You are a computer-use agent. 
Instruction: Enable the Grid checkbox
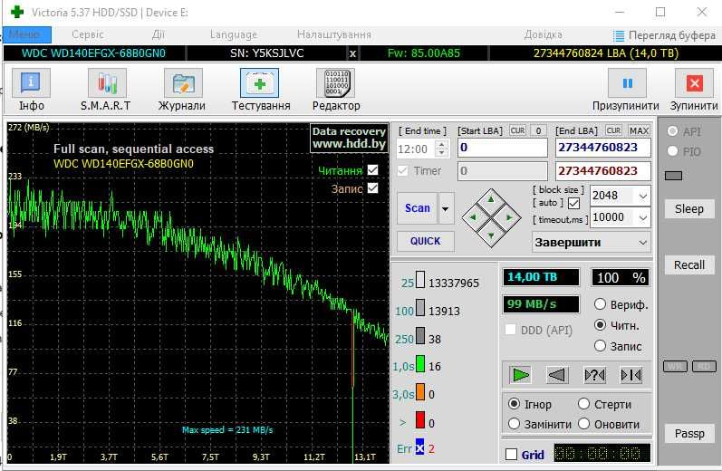(512, 455)
